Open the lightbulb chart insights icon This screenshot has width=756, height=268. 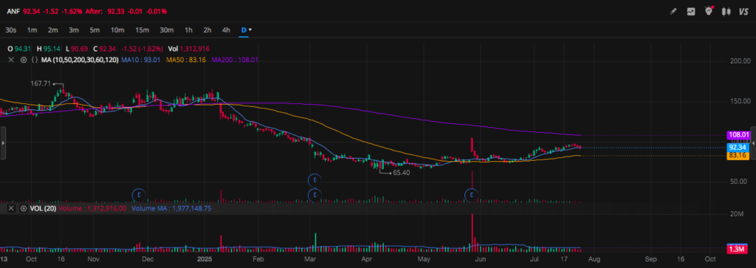click(708, 11)
